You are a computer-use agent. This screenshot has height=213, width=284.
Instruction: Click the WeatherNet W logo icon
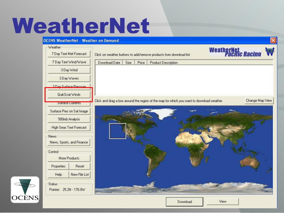coord(270,52)
